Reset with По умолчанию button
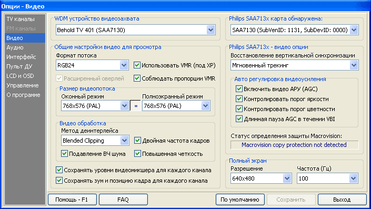This screenshot has width=371, height=209. click(240, 200)
